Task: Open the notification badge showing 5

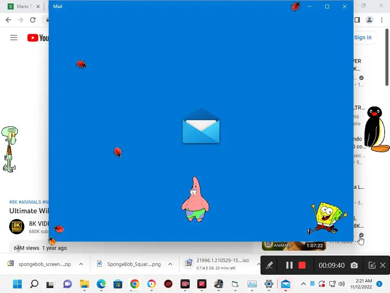Action: (379, 284)
